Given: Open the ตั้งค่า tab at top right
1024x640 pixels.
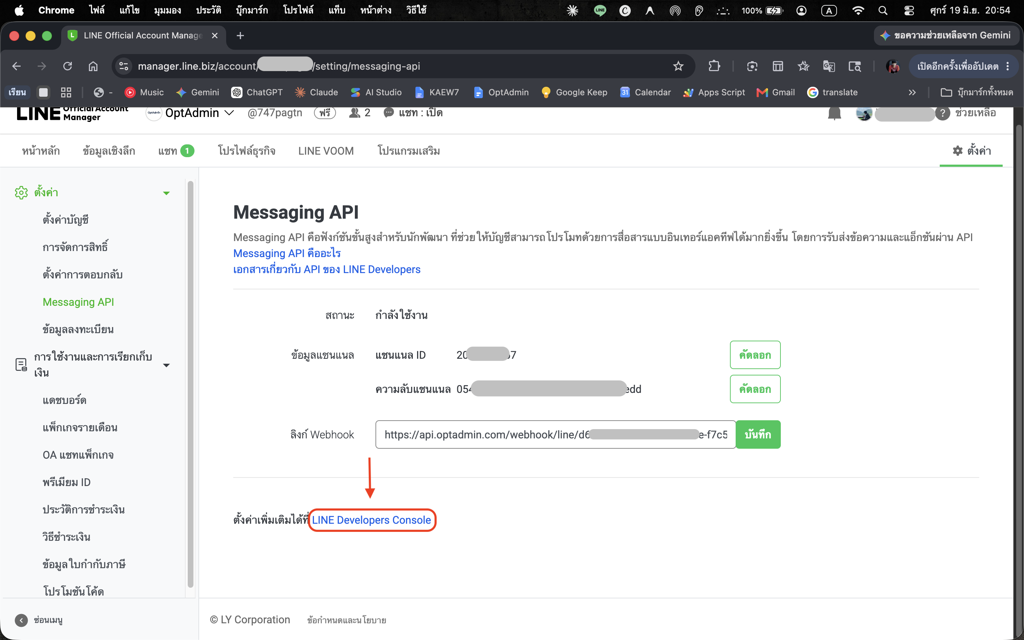Looking at the screenshot, I should pos(971,151).
